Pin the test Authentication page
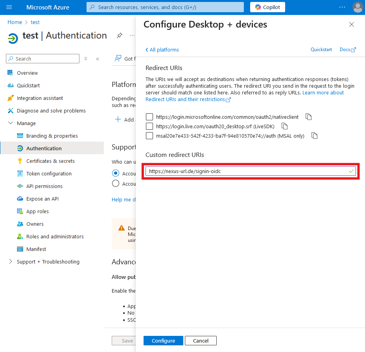This screenshot has height=352, width=365. (x=119, y=35)
